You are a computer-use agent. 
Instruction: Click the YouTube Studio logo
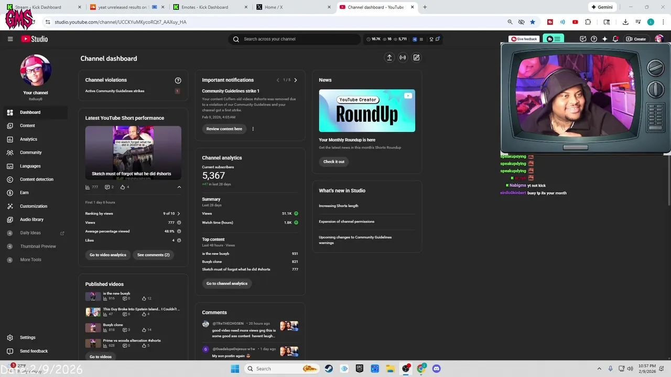click(35, 39)
